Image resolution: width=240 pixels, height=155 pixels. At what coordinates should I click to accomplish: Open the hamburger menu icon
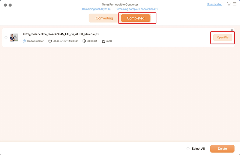tap(235, 4)
